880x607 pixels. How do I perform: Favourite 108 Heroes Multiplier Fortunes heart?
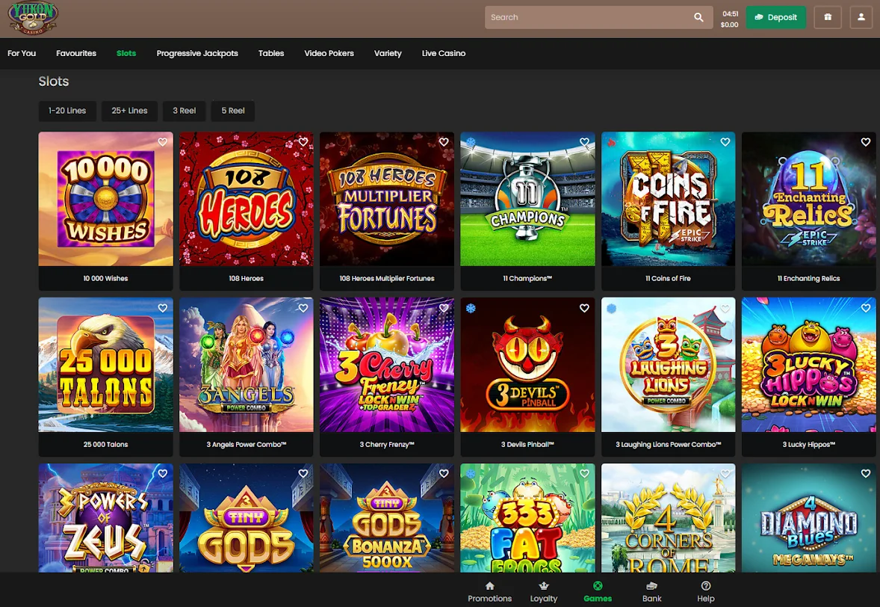(x=444, y=142)
